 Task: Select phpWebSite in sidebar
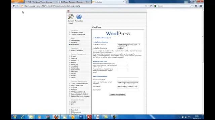(75, 69)
